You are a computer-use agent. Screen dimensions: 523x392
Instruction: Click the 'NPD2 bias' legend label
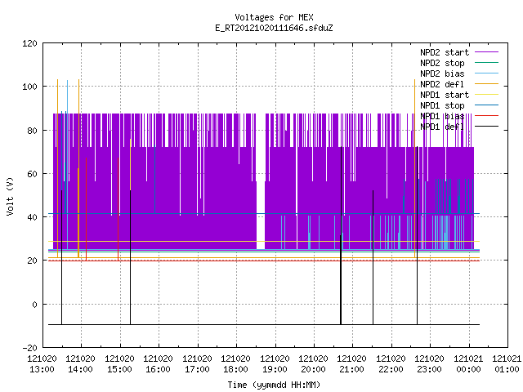pyautogui.click(x=442, y=73)
